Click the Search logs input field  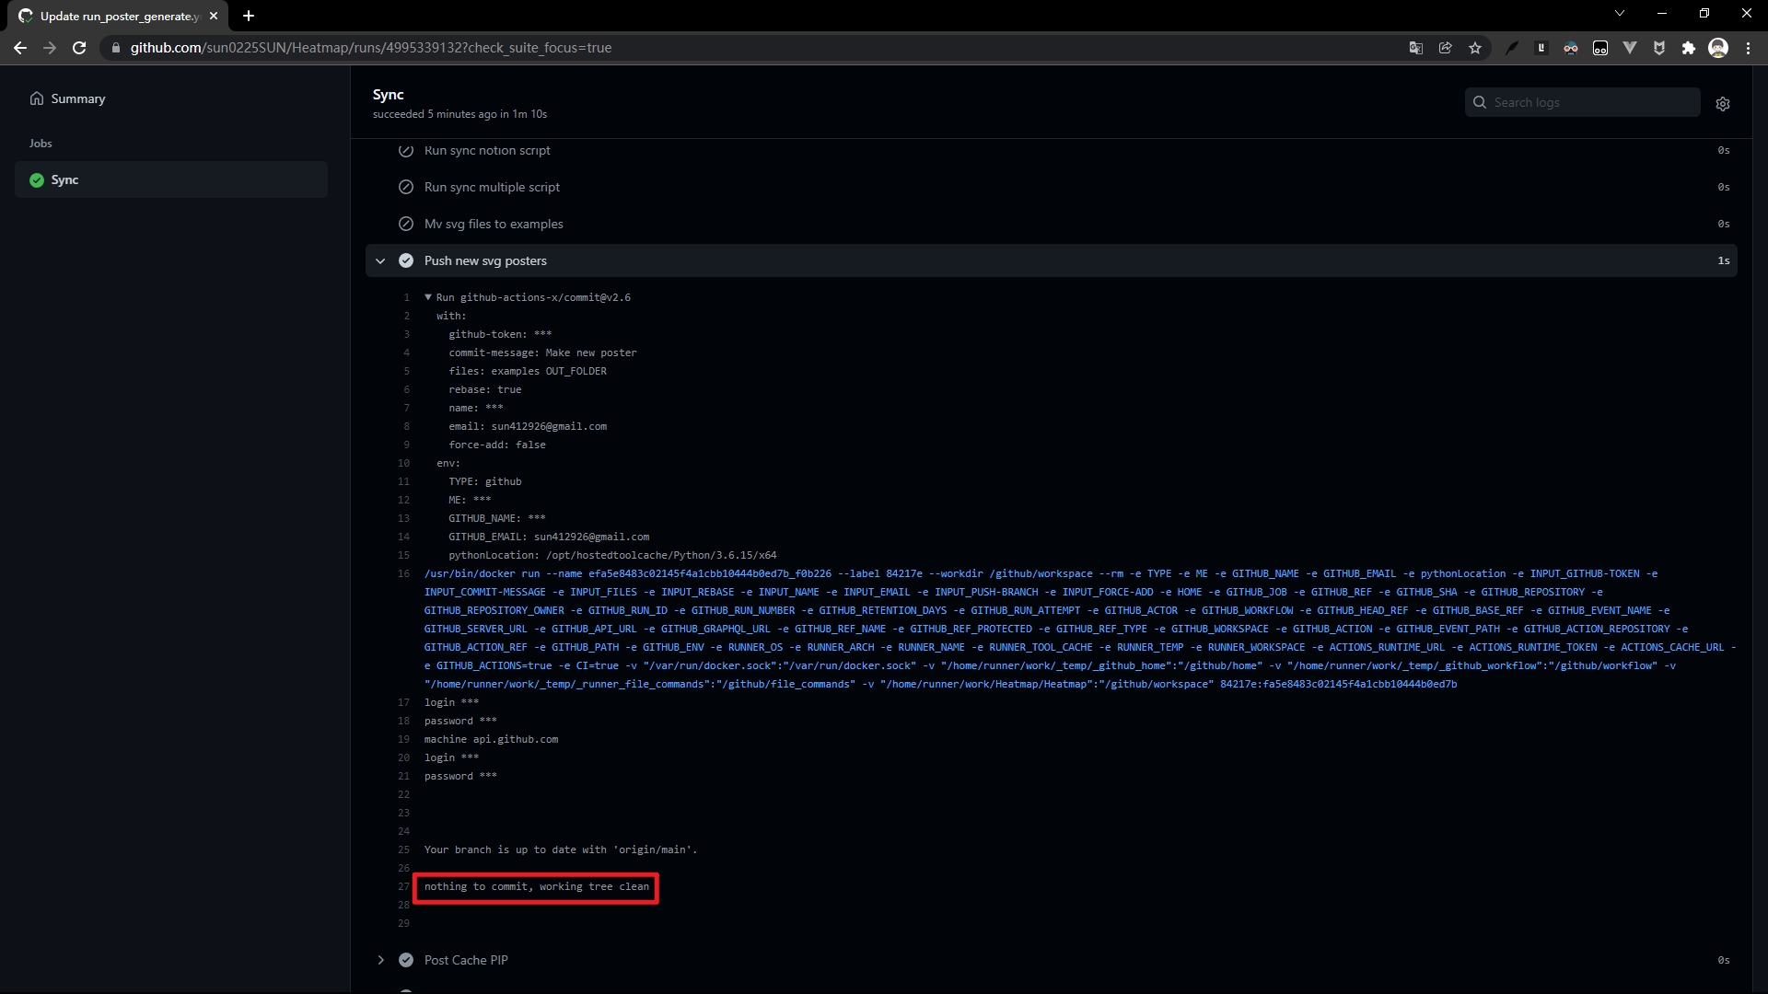[1593, 102]
